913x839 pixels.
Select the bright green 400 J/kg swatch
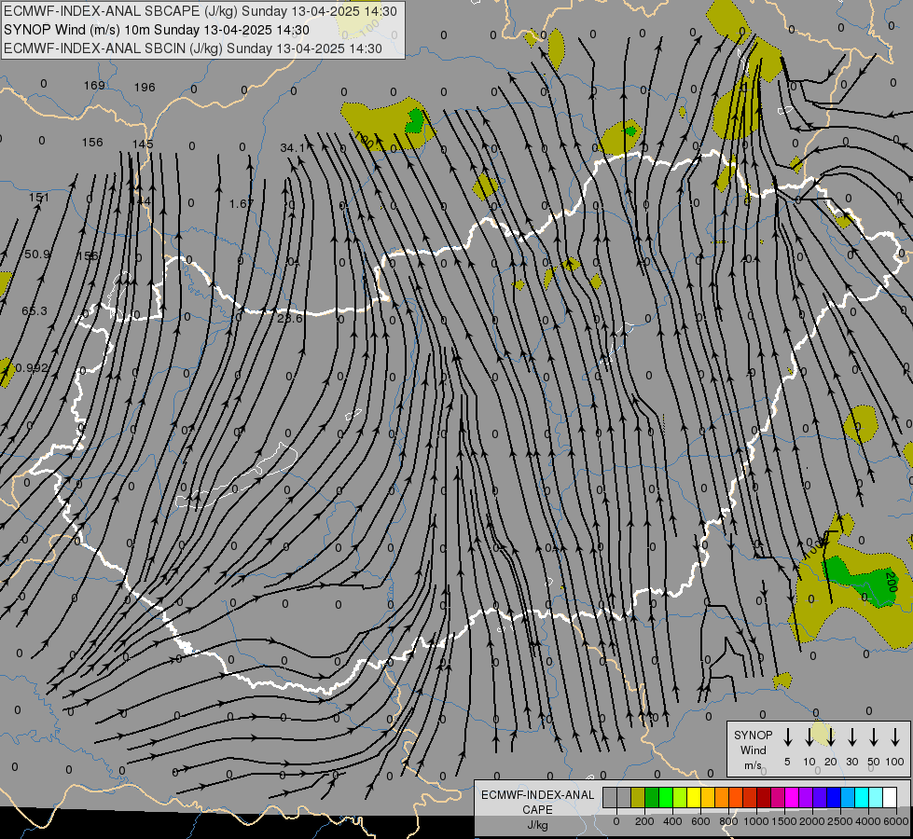coord(666,797)
